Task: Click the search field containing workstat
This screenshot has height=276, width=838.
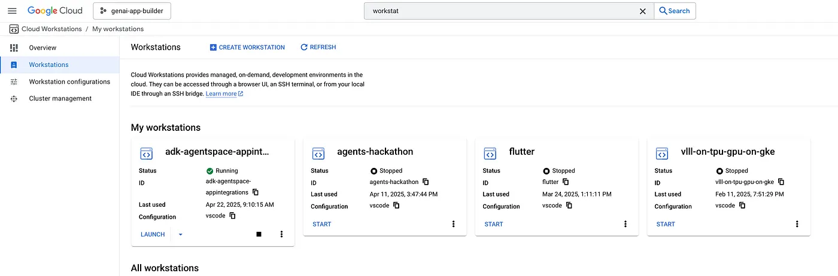Action: (509, 11)
